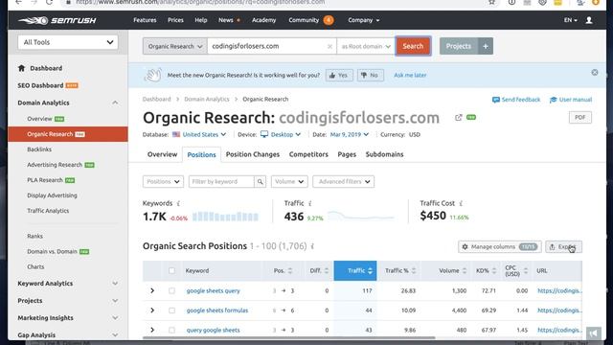Switch to the Competitors tab

[x=308, y=154]
